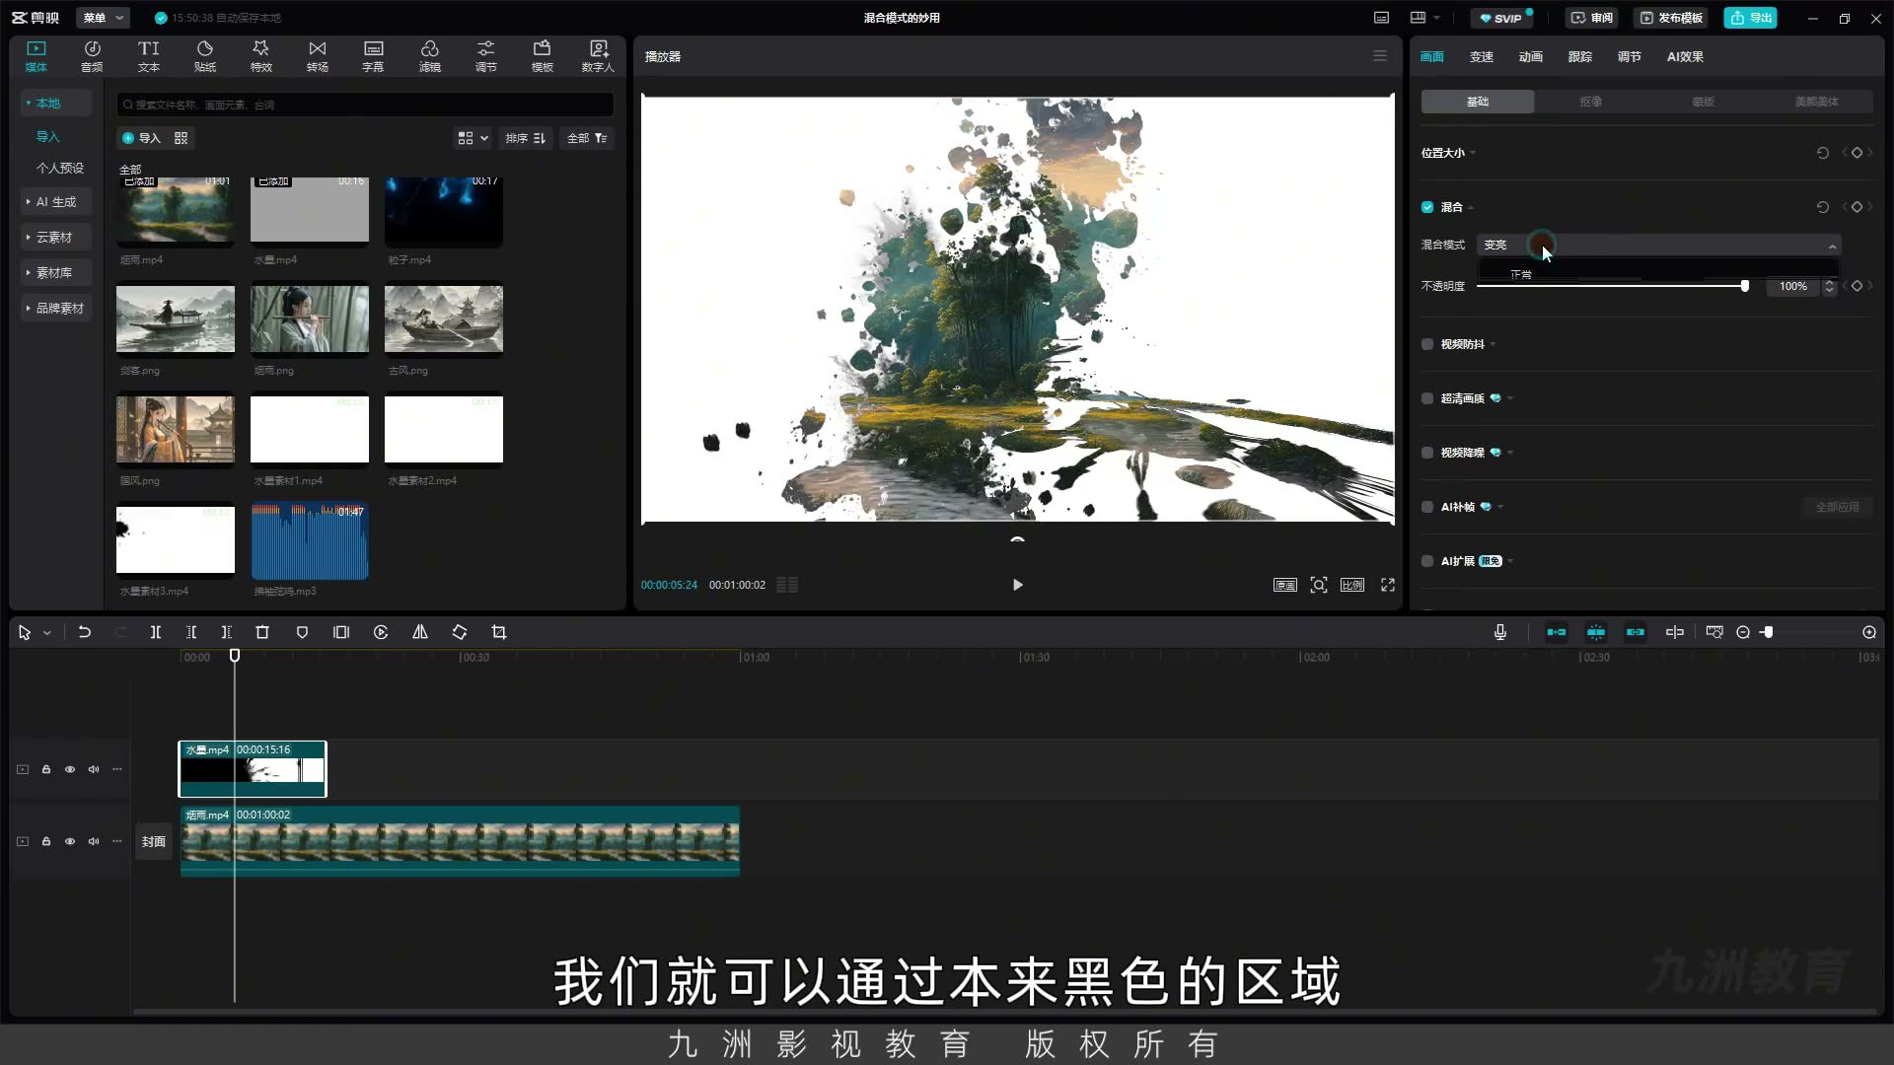Click the microphone record voiceover icon
Image resolution: width=1894 pixels, height=1065 pixels.
pyautogui.click(x=1500, y=632)
